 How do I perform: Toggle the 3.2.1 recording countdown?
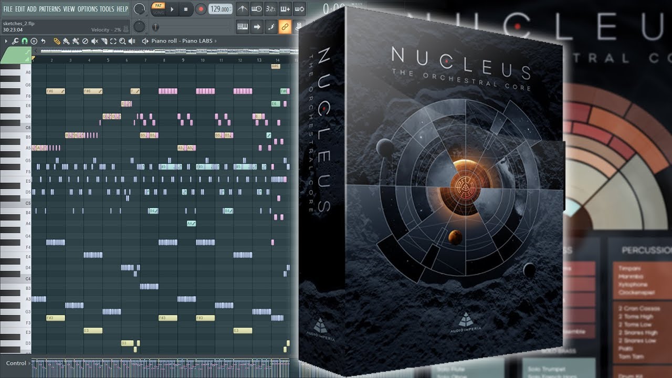271,9
